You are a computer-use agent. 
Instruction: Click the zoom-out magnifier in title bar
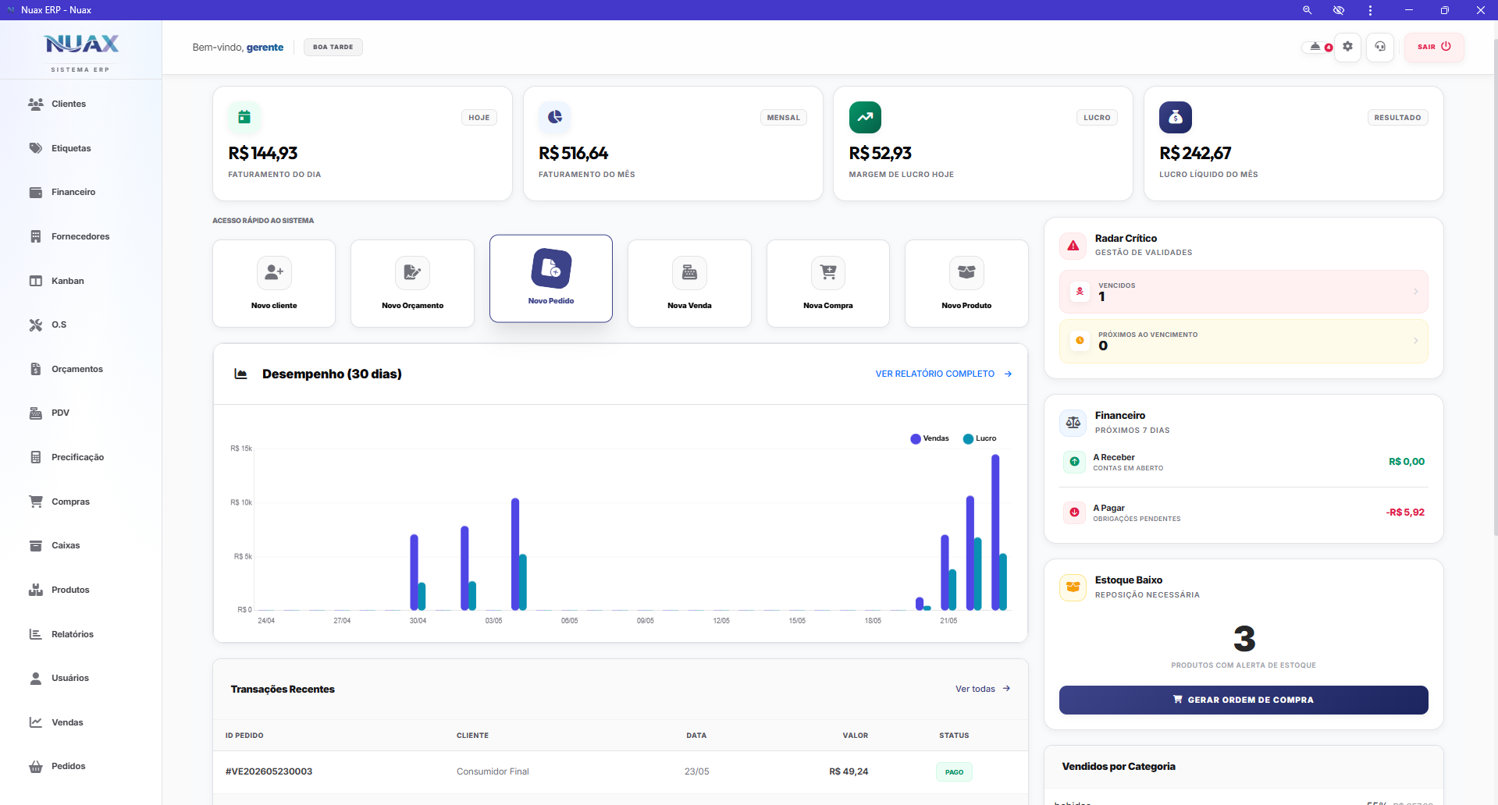click(x=1307, y=10)
